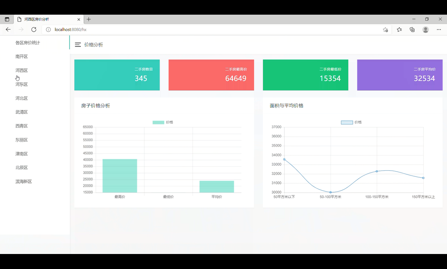This screenshot has width=447, height=269.
Task: Click the 面积与平均价格 chart title
Action: pos(287,106)
